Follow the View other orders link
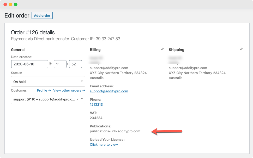The width and height of the screenshot is (253, 158). (x=69, y=90)
